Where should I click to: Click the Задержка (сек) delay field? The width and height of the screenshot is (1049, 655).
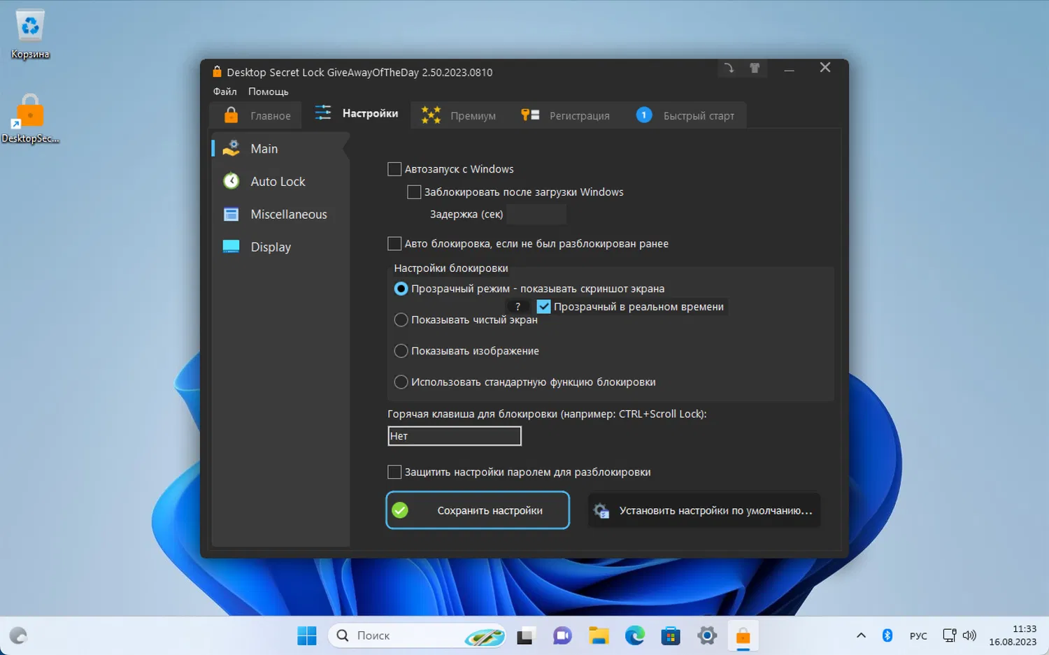(x=536, y=215)
